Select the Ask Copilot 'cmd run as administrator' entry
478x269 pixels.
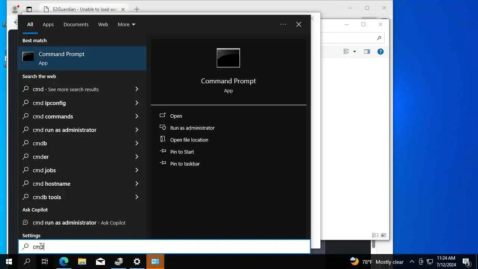pos(82,223)
